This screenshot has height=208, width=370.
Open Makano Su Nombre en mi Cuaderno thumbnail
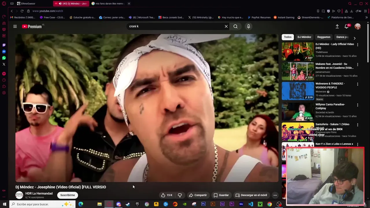coord(298,71)
